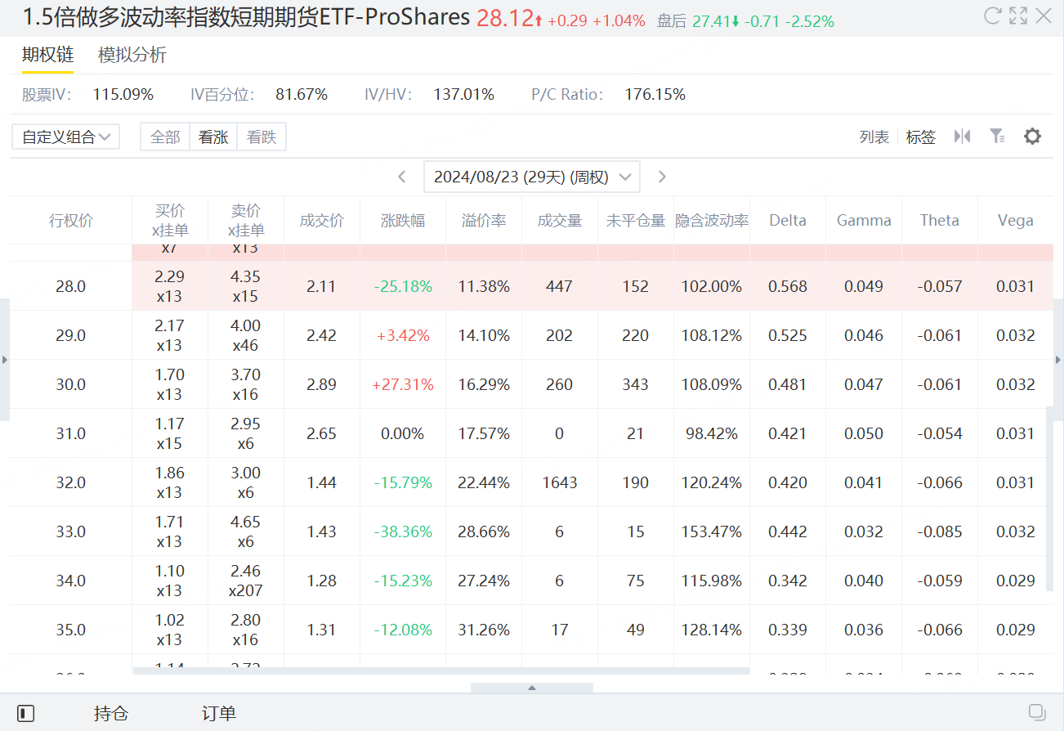Click the horizontal scrollbar under the table

click(441, 671)
